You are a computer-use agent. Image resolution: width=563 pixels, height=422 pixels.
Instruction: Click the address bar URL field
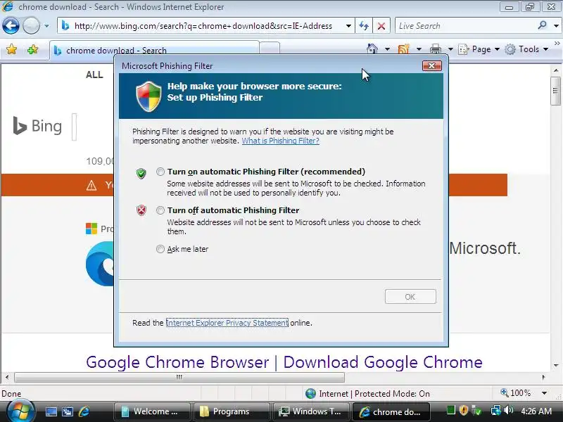click(203, 26)
